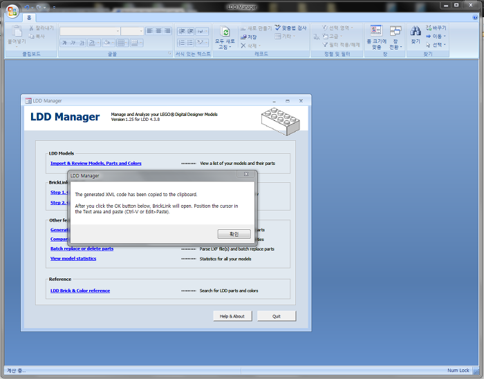Screen dimensions: 484x379
Task: Click the alternate fill color icon
Action: (135, 43)
